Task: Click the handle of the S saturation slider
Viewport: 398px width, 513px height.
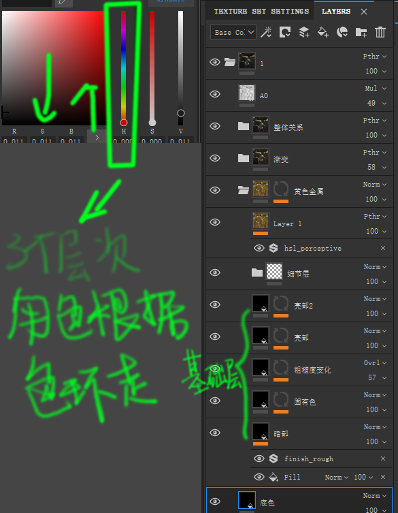Action: (x=152, y=123)
